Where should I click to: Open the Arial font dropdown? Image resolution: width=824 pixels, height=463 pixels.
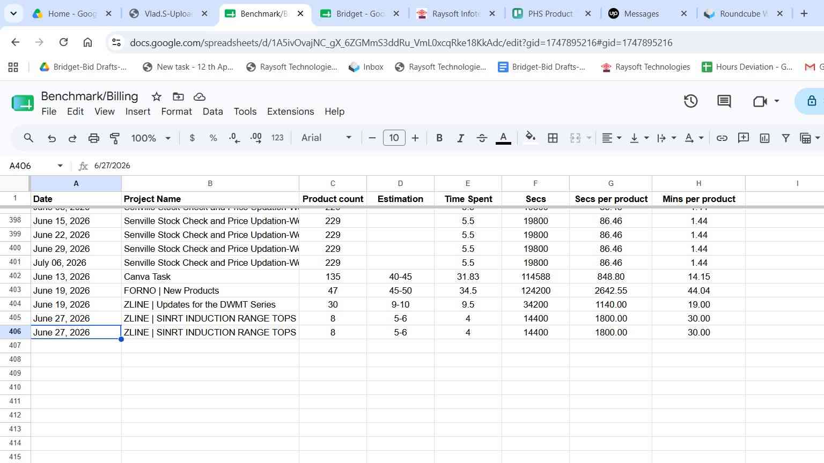(326, 138)
